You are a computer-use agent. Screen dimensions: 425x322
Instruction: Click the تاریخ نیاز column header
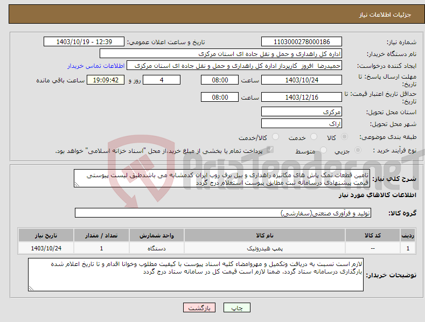(x=46, y=235)
